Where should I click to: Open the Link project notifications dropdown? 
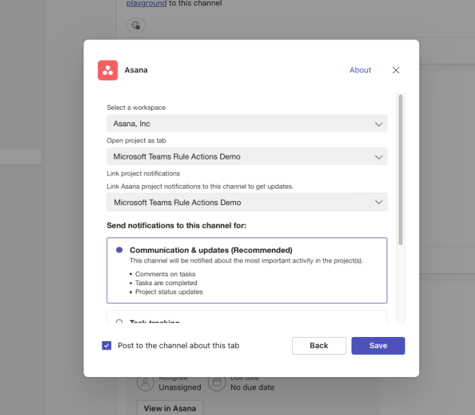pyautogui.click(x=246, y=202)
